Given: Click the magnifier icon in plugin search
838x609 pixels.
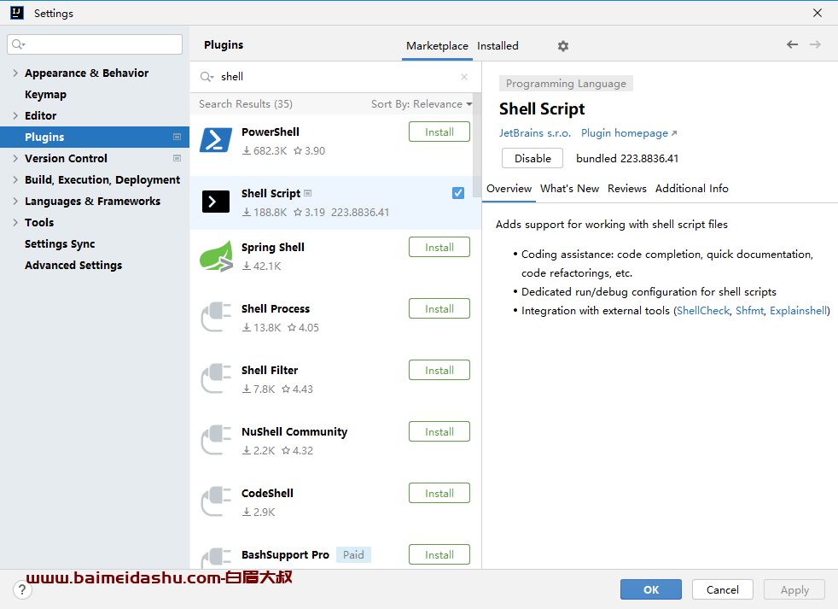Looking at the screenshot, I should [x=207, y=77].
